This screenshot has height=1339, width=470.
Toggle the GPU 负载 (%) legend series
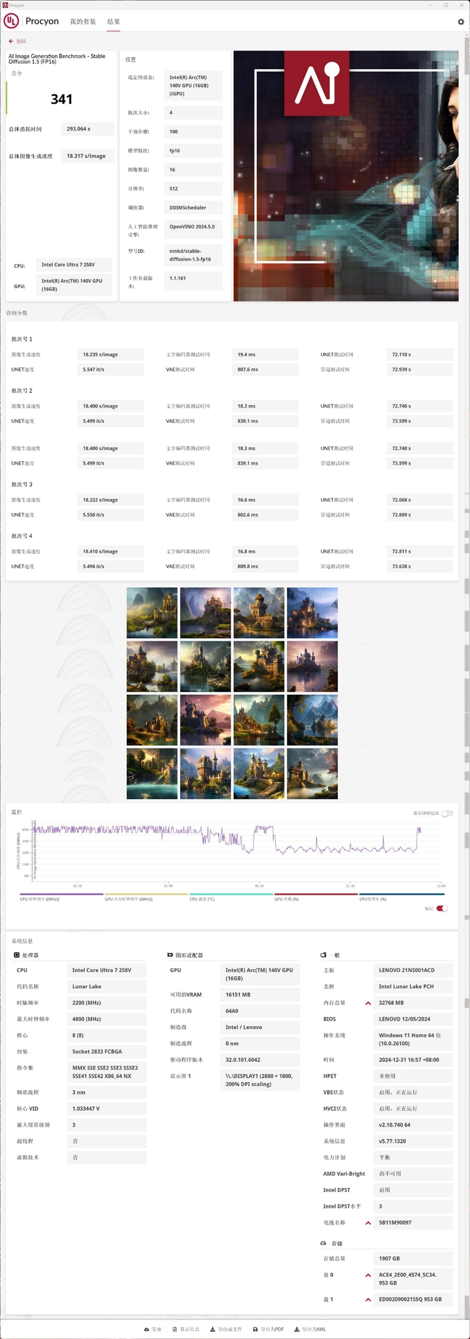pos(287,899)
